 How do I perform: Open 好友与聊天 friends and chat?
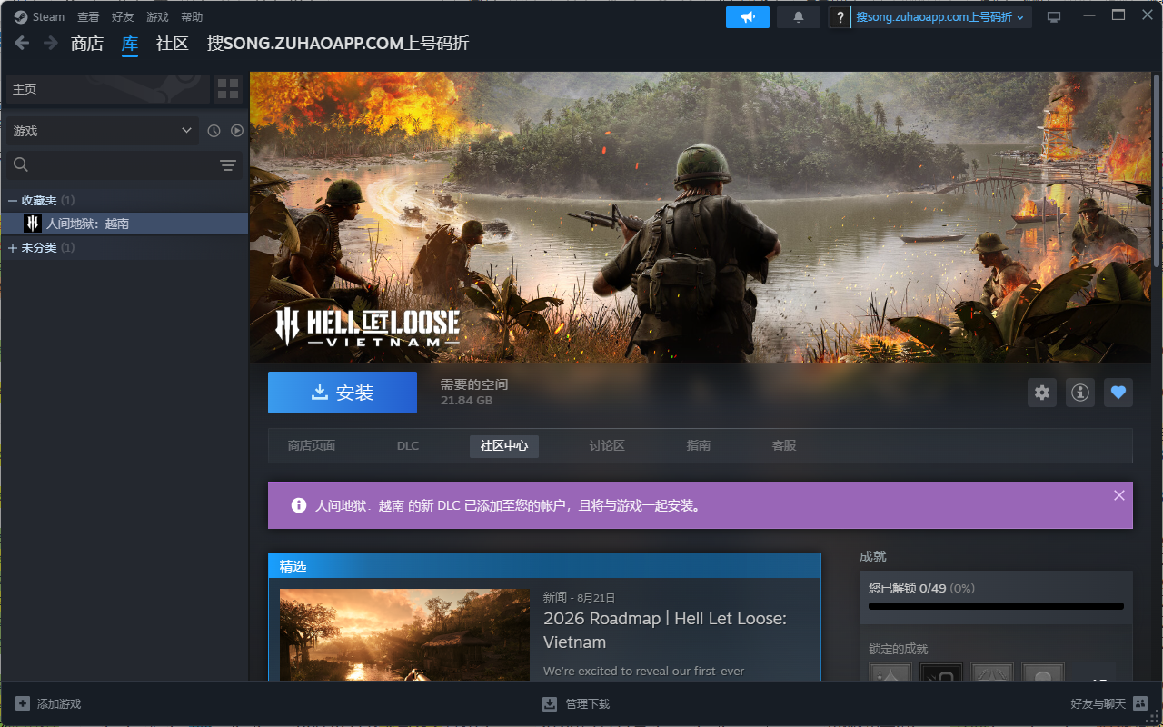point(1108,704)
